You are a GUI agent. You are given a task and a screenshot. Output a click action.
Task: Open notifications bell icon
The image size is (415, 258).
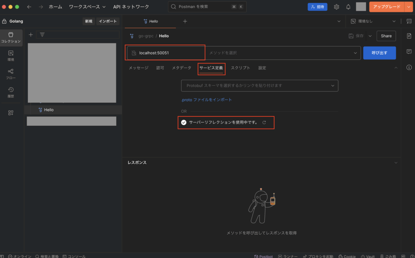(348, 7)
